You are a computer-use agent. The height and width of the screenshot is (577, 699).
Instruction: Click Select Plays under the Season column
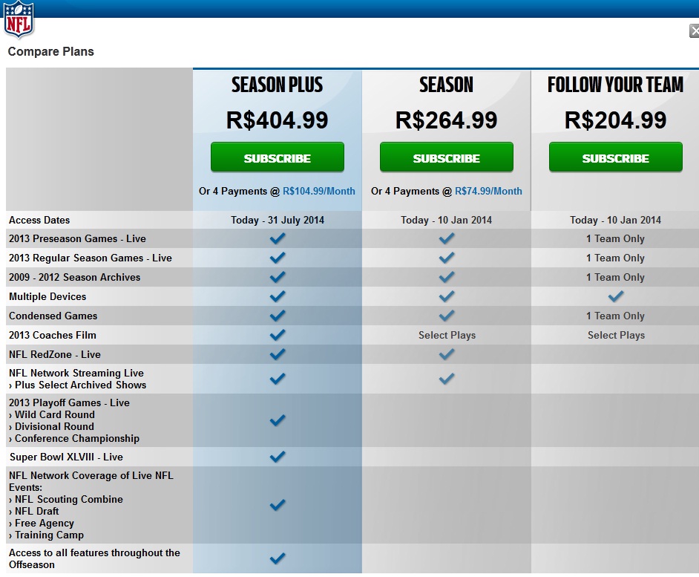click(x=447, y=335)
